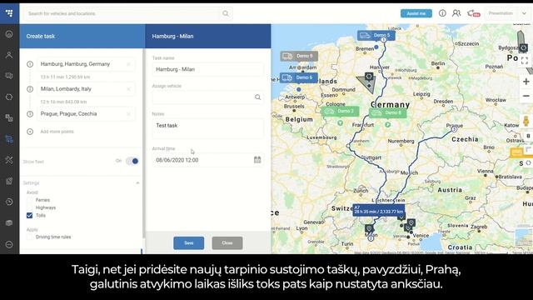Image resolution: width=533 pixels, height=300 pixels.
Task: Toggle map fullscreen view
Action: point(525,61)
